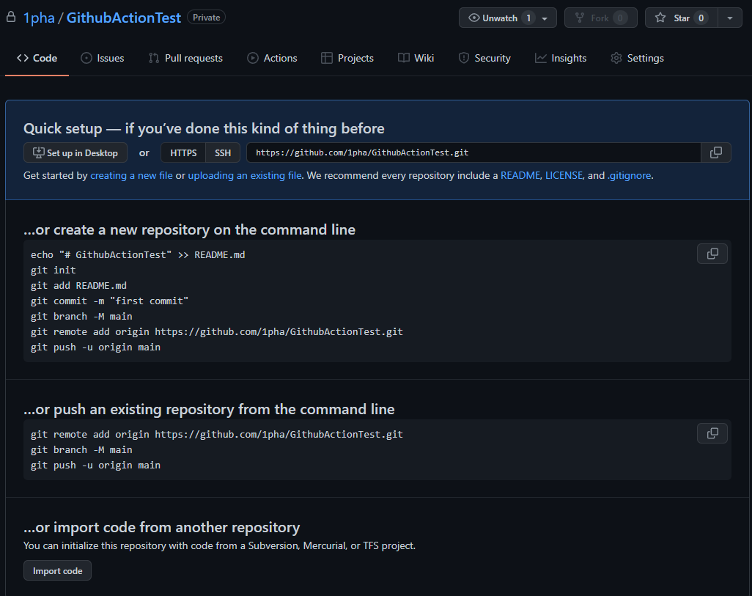Open the Unwatch notifications dropdown
752x596 pixels.
[x=545, y=18]
